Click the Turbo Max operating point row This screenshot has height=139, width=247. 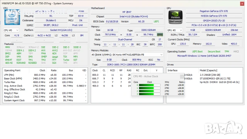point(45,82)
